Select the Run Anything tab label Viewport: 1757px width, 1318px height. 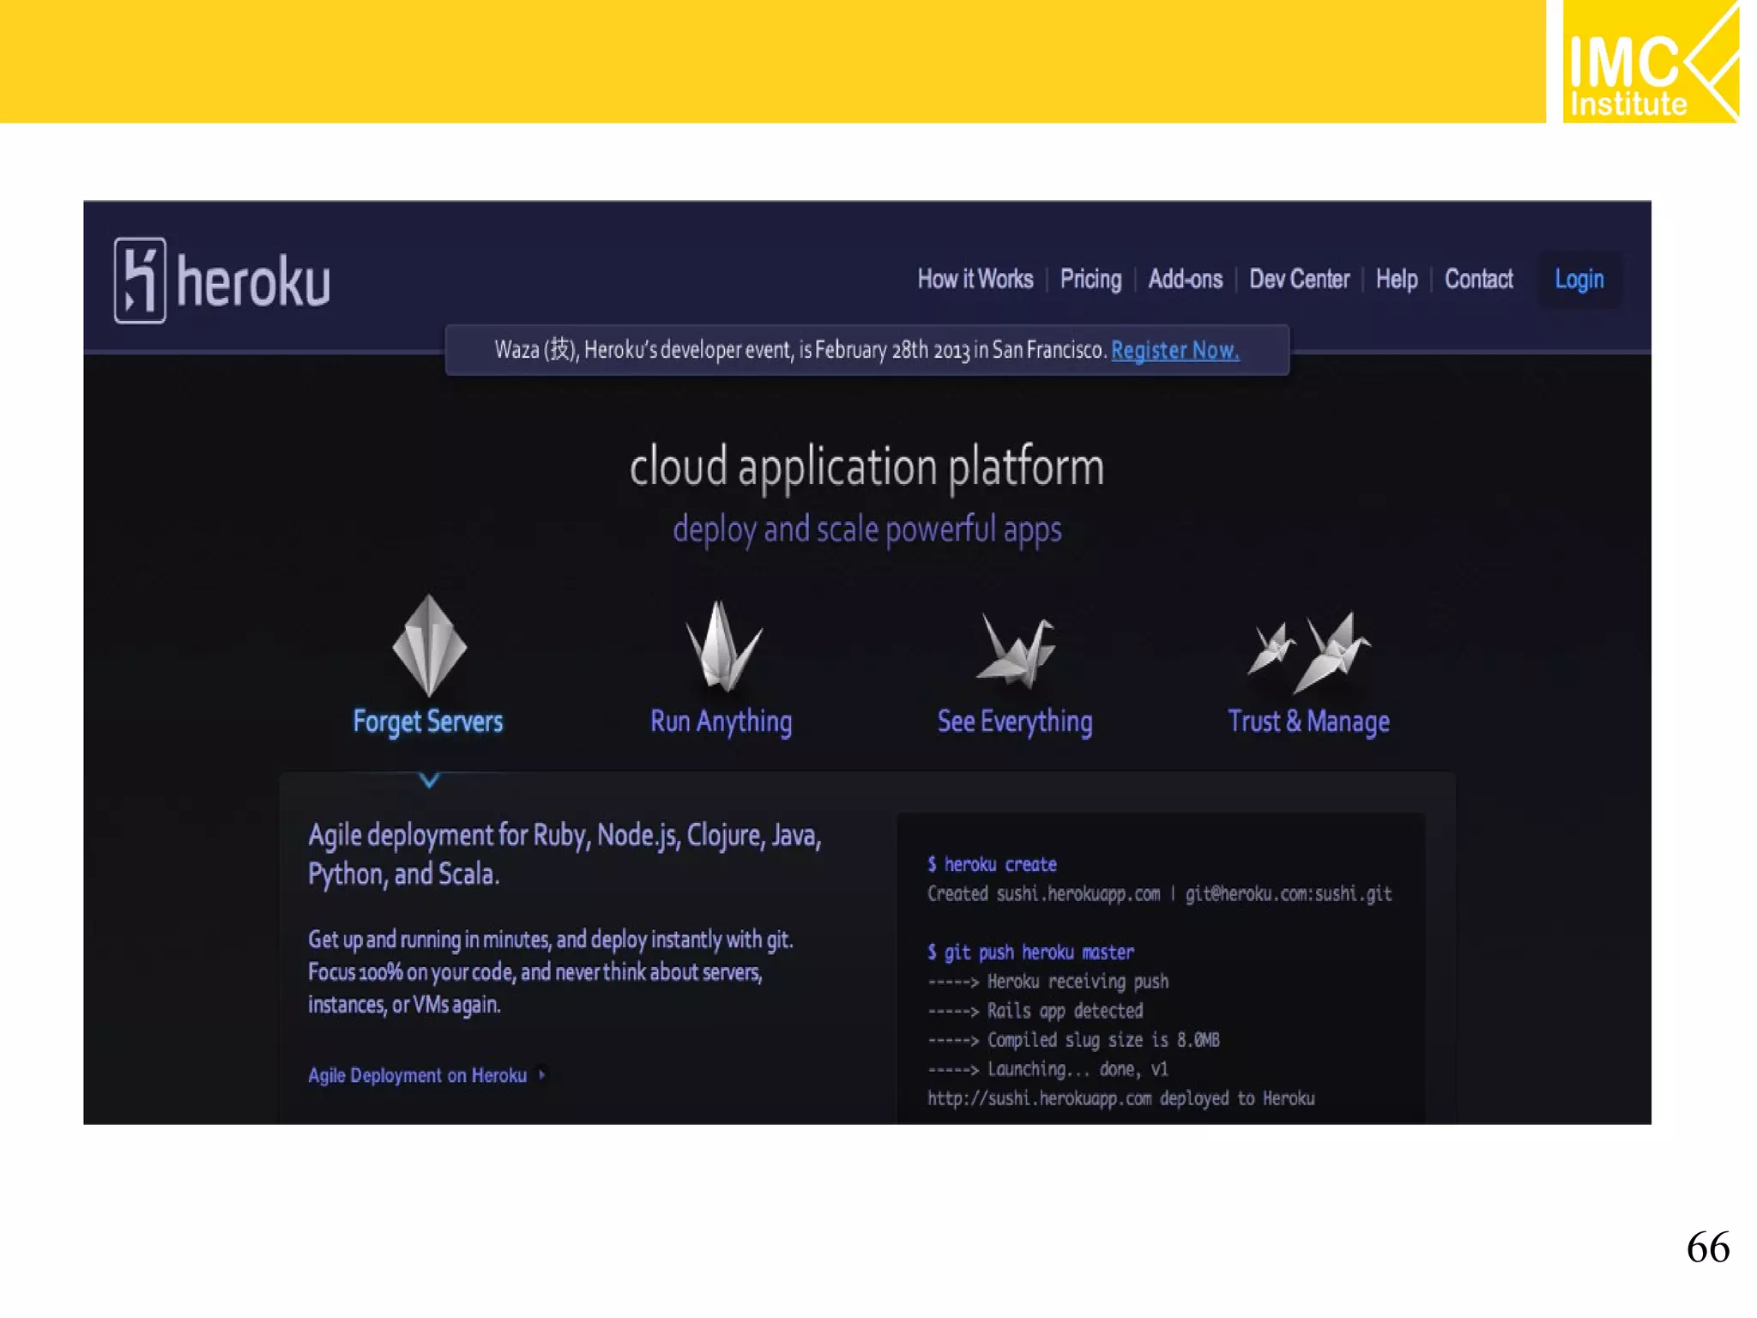click(x=721, y=722)
